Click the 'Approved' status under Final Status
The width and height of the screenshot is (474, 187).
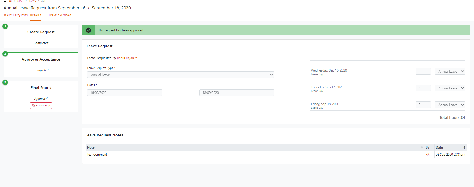pos(41,99)
